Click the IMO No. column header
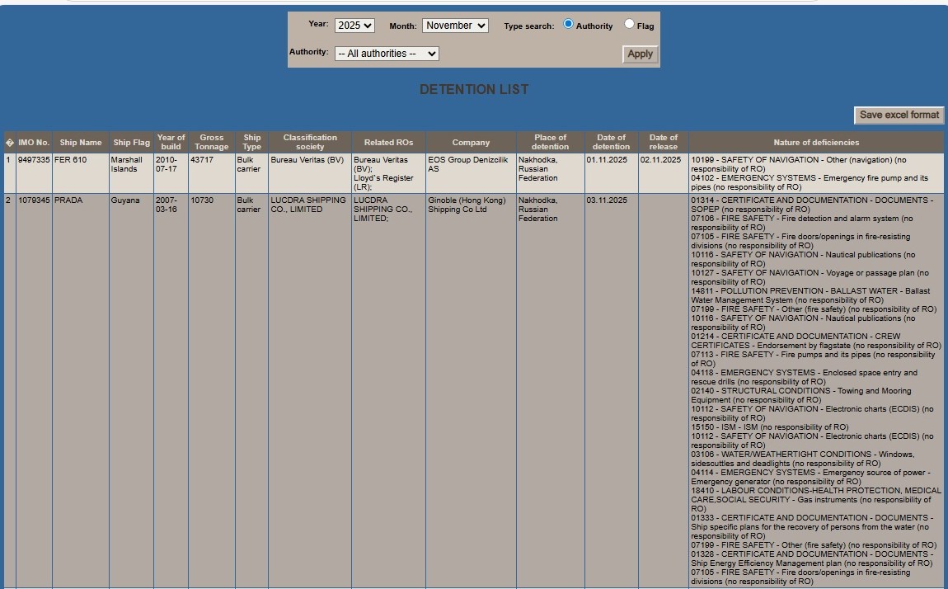The width and height of the screenshot is (948, 589). point(34,143)
